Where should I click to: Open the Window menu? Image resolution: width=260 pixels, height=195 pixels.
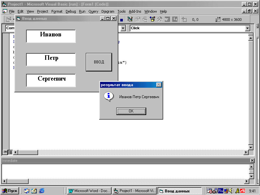pos(150,11)
